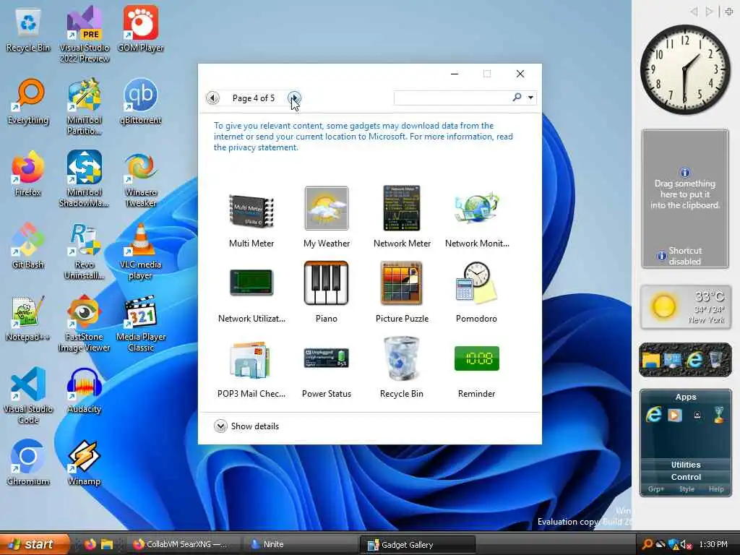Switch to CollabVM SearXNG taskbar window
The width and height of the screenshot is (740, 555).
pos(184,544)
